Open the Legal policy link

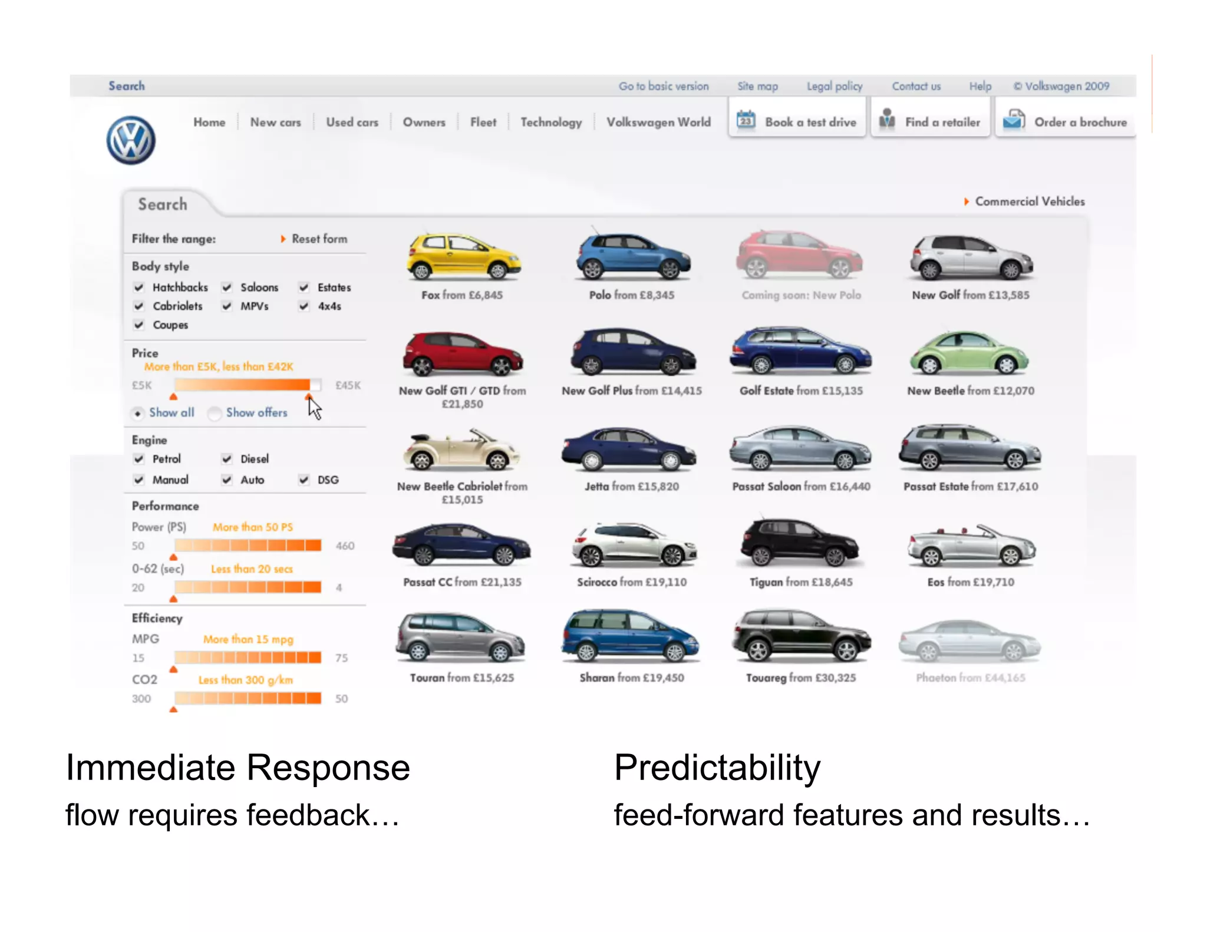coord(835,87)
